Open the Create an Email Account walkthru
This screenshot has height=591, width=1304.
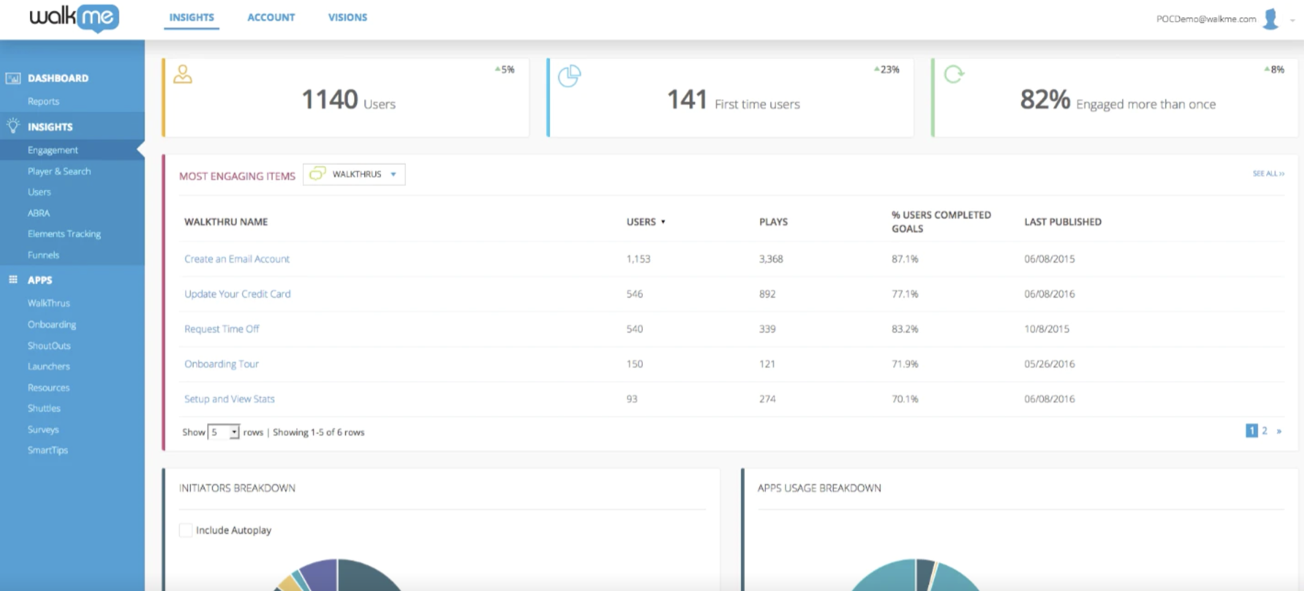click(237, 259)
